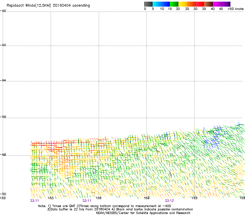This screenshot has width=245, height=215.
Task: Select the 159 longitude axis label
Action: pos(147,198)
